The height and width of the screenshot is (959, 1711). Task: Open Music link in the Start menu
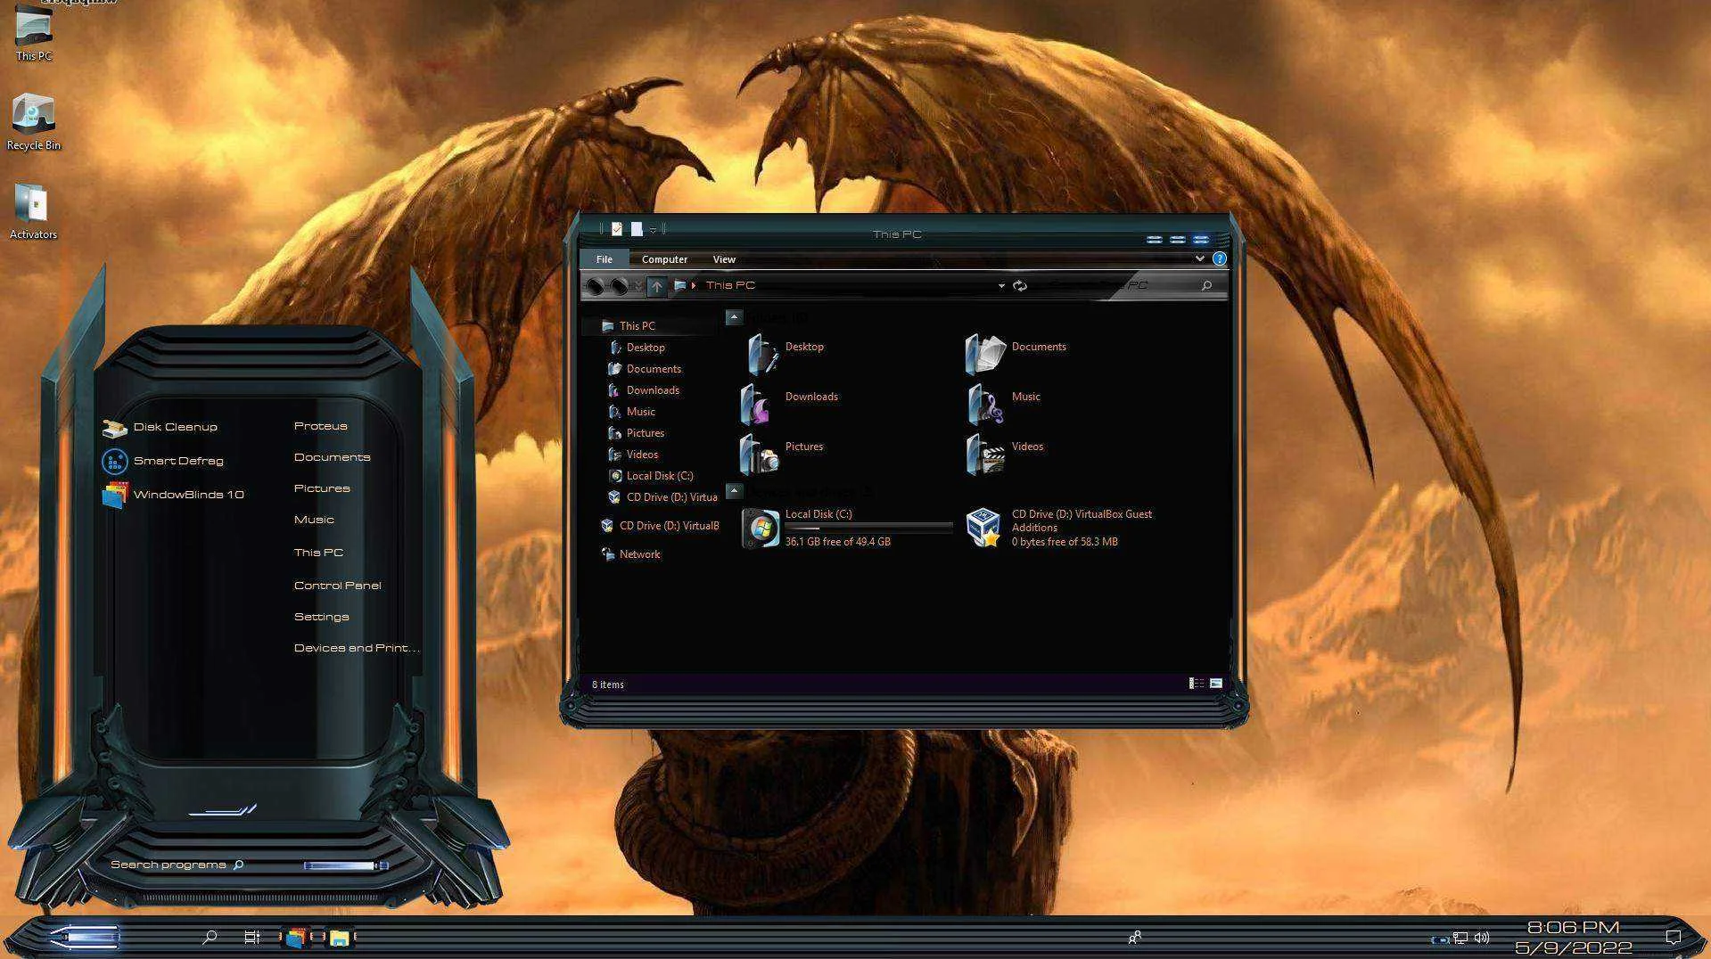(314, 520)
